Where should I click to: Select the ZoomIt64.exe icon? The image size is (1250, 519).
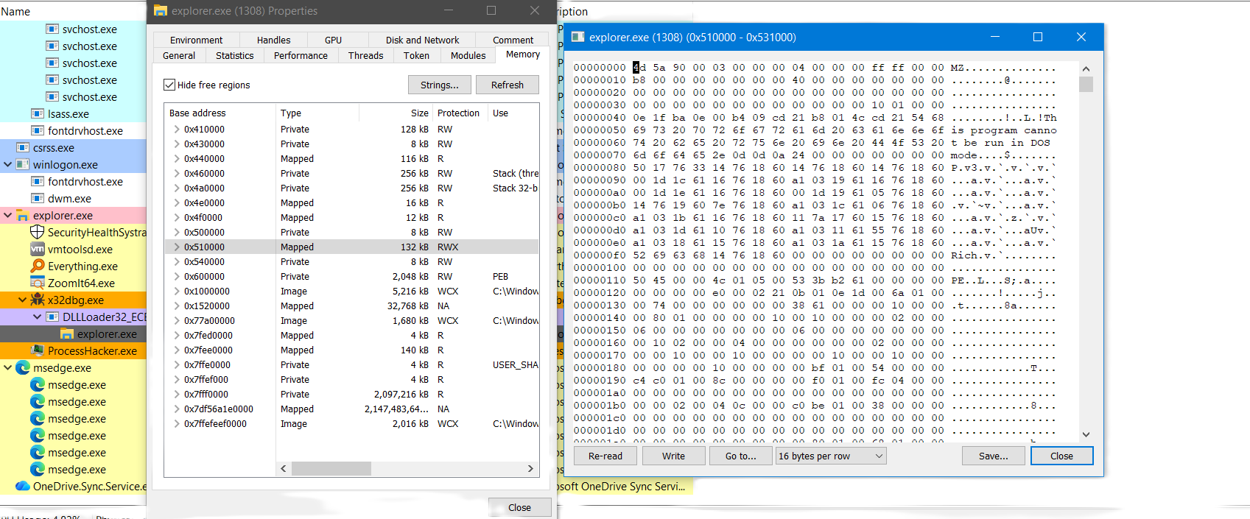[37, 283]
